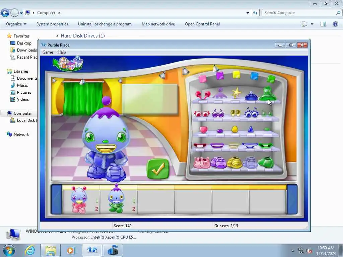Viewport: 343px width, 257px height.
Task: Choose the red mouth
Action: click(x=200, y=145)
